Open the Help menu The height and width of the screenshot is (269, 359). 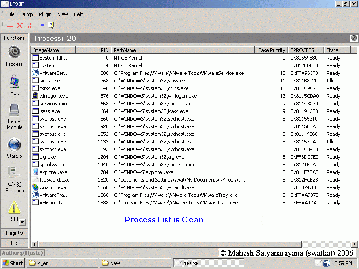pos(78,14)
